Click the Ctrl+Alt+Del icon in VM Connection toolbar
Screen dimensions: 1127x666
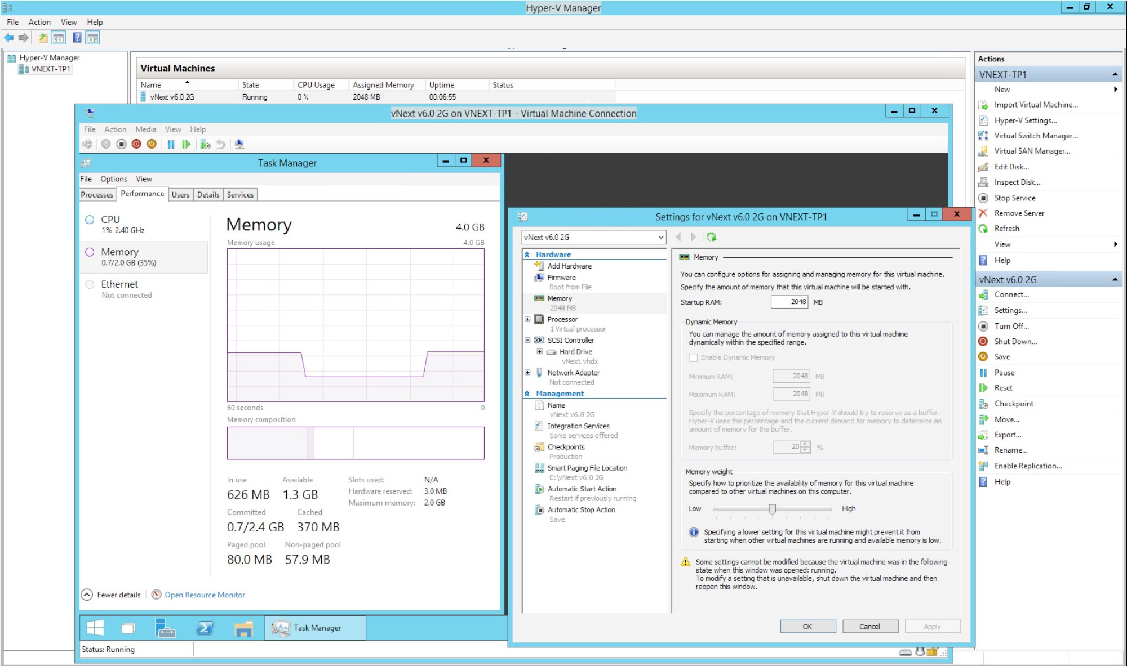tap(87, 144)
